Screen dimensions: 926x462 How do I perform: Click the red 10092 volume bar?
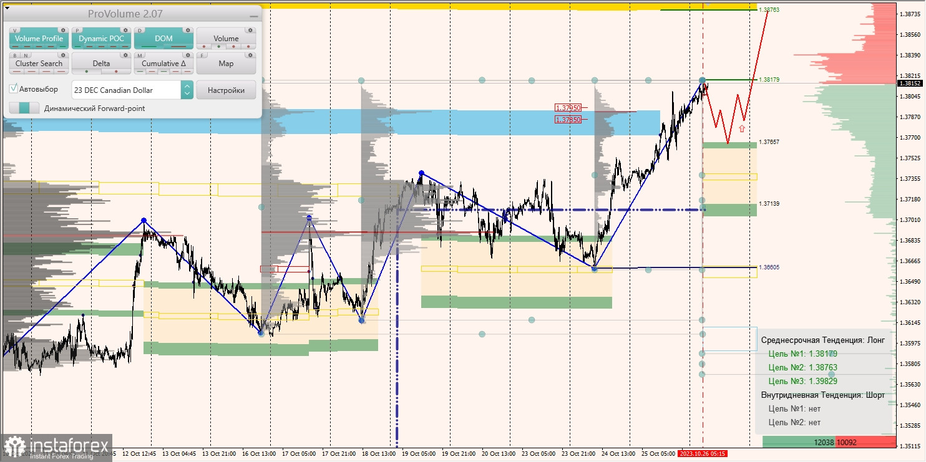click(866, 442)
